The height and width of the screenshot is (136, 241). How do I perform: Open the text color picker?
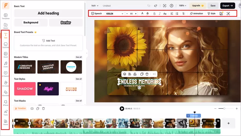click(142, 13)
